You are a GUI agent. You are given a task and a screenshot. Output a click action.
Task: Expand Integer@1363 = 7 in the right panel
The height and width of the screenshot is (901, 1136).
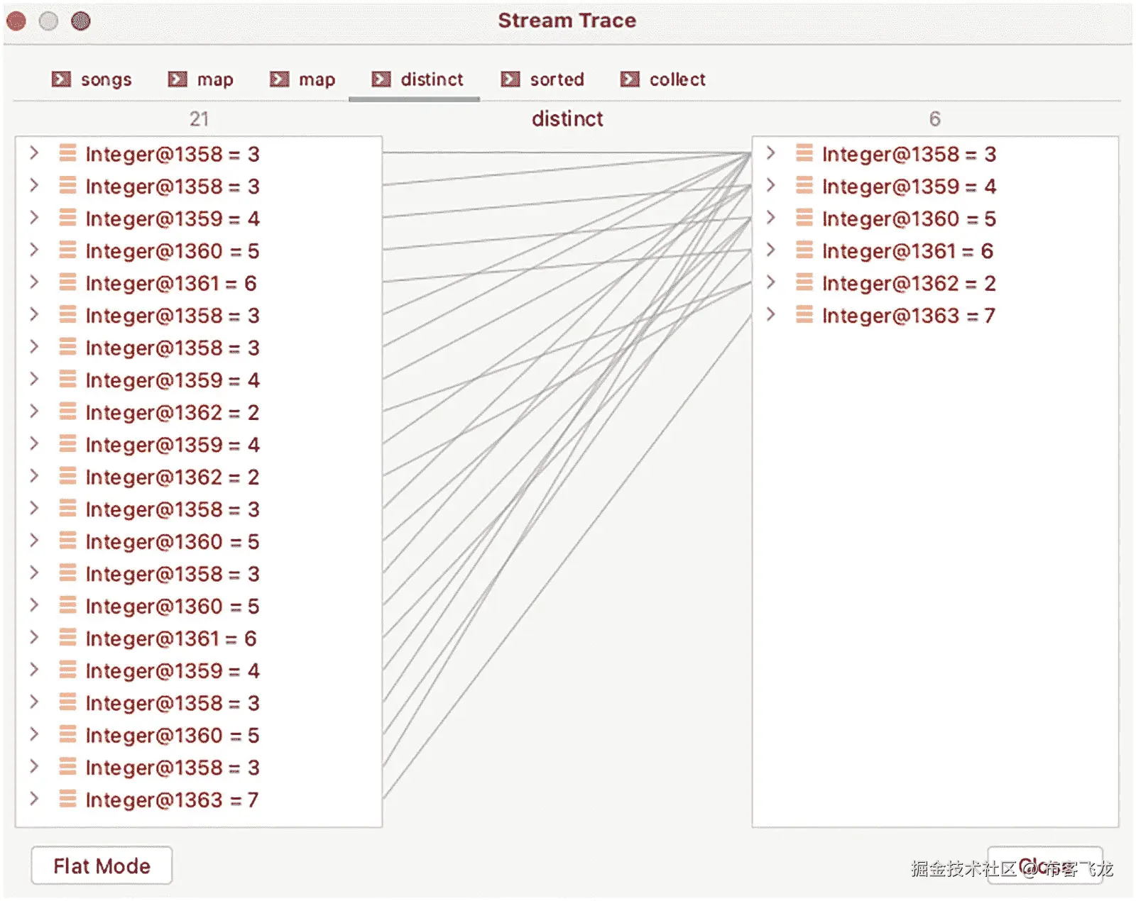(x=771, y=315)
